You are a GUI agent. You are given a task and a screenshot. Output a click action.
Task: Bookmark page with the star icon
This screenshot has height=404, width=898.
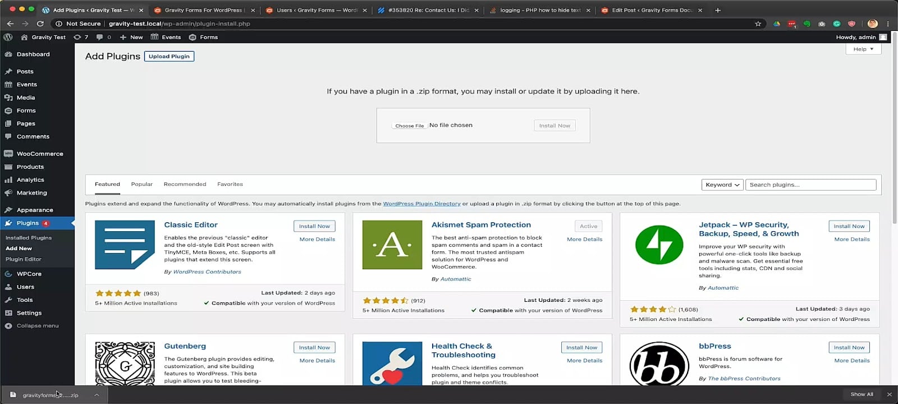pos(758,24)
